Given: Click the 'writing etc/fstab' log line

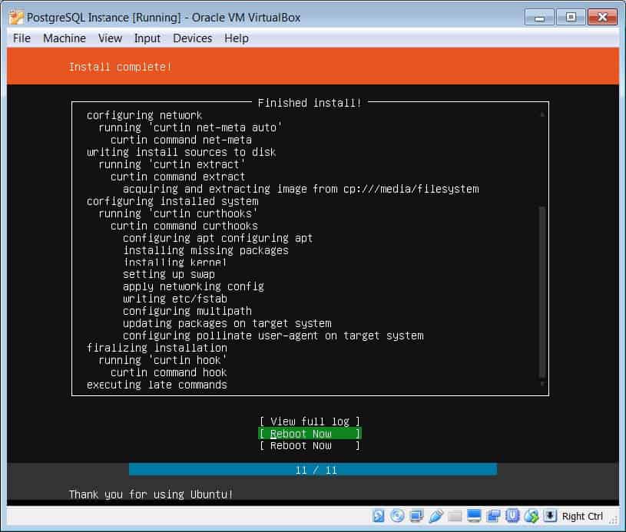Looking at the screenshot, I should pyautogui.click(x=175, y=299).
